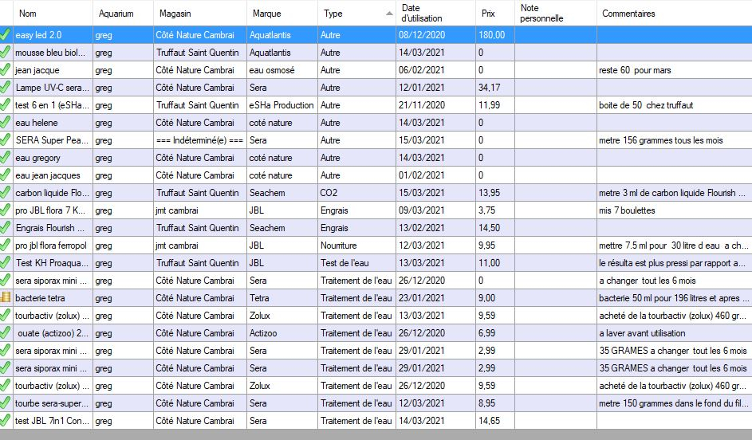
Task: Select the pro jbl flora ferropol name
Action: (51, 246)
